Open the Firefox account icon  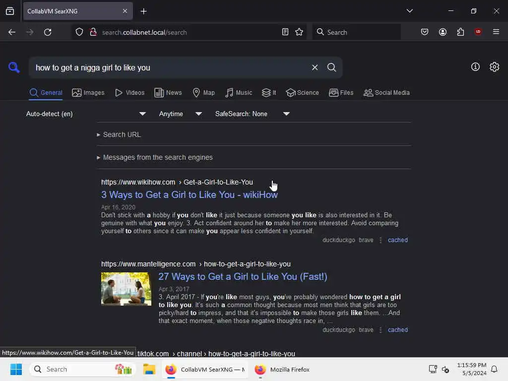click(443, 32)
